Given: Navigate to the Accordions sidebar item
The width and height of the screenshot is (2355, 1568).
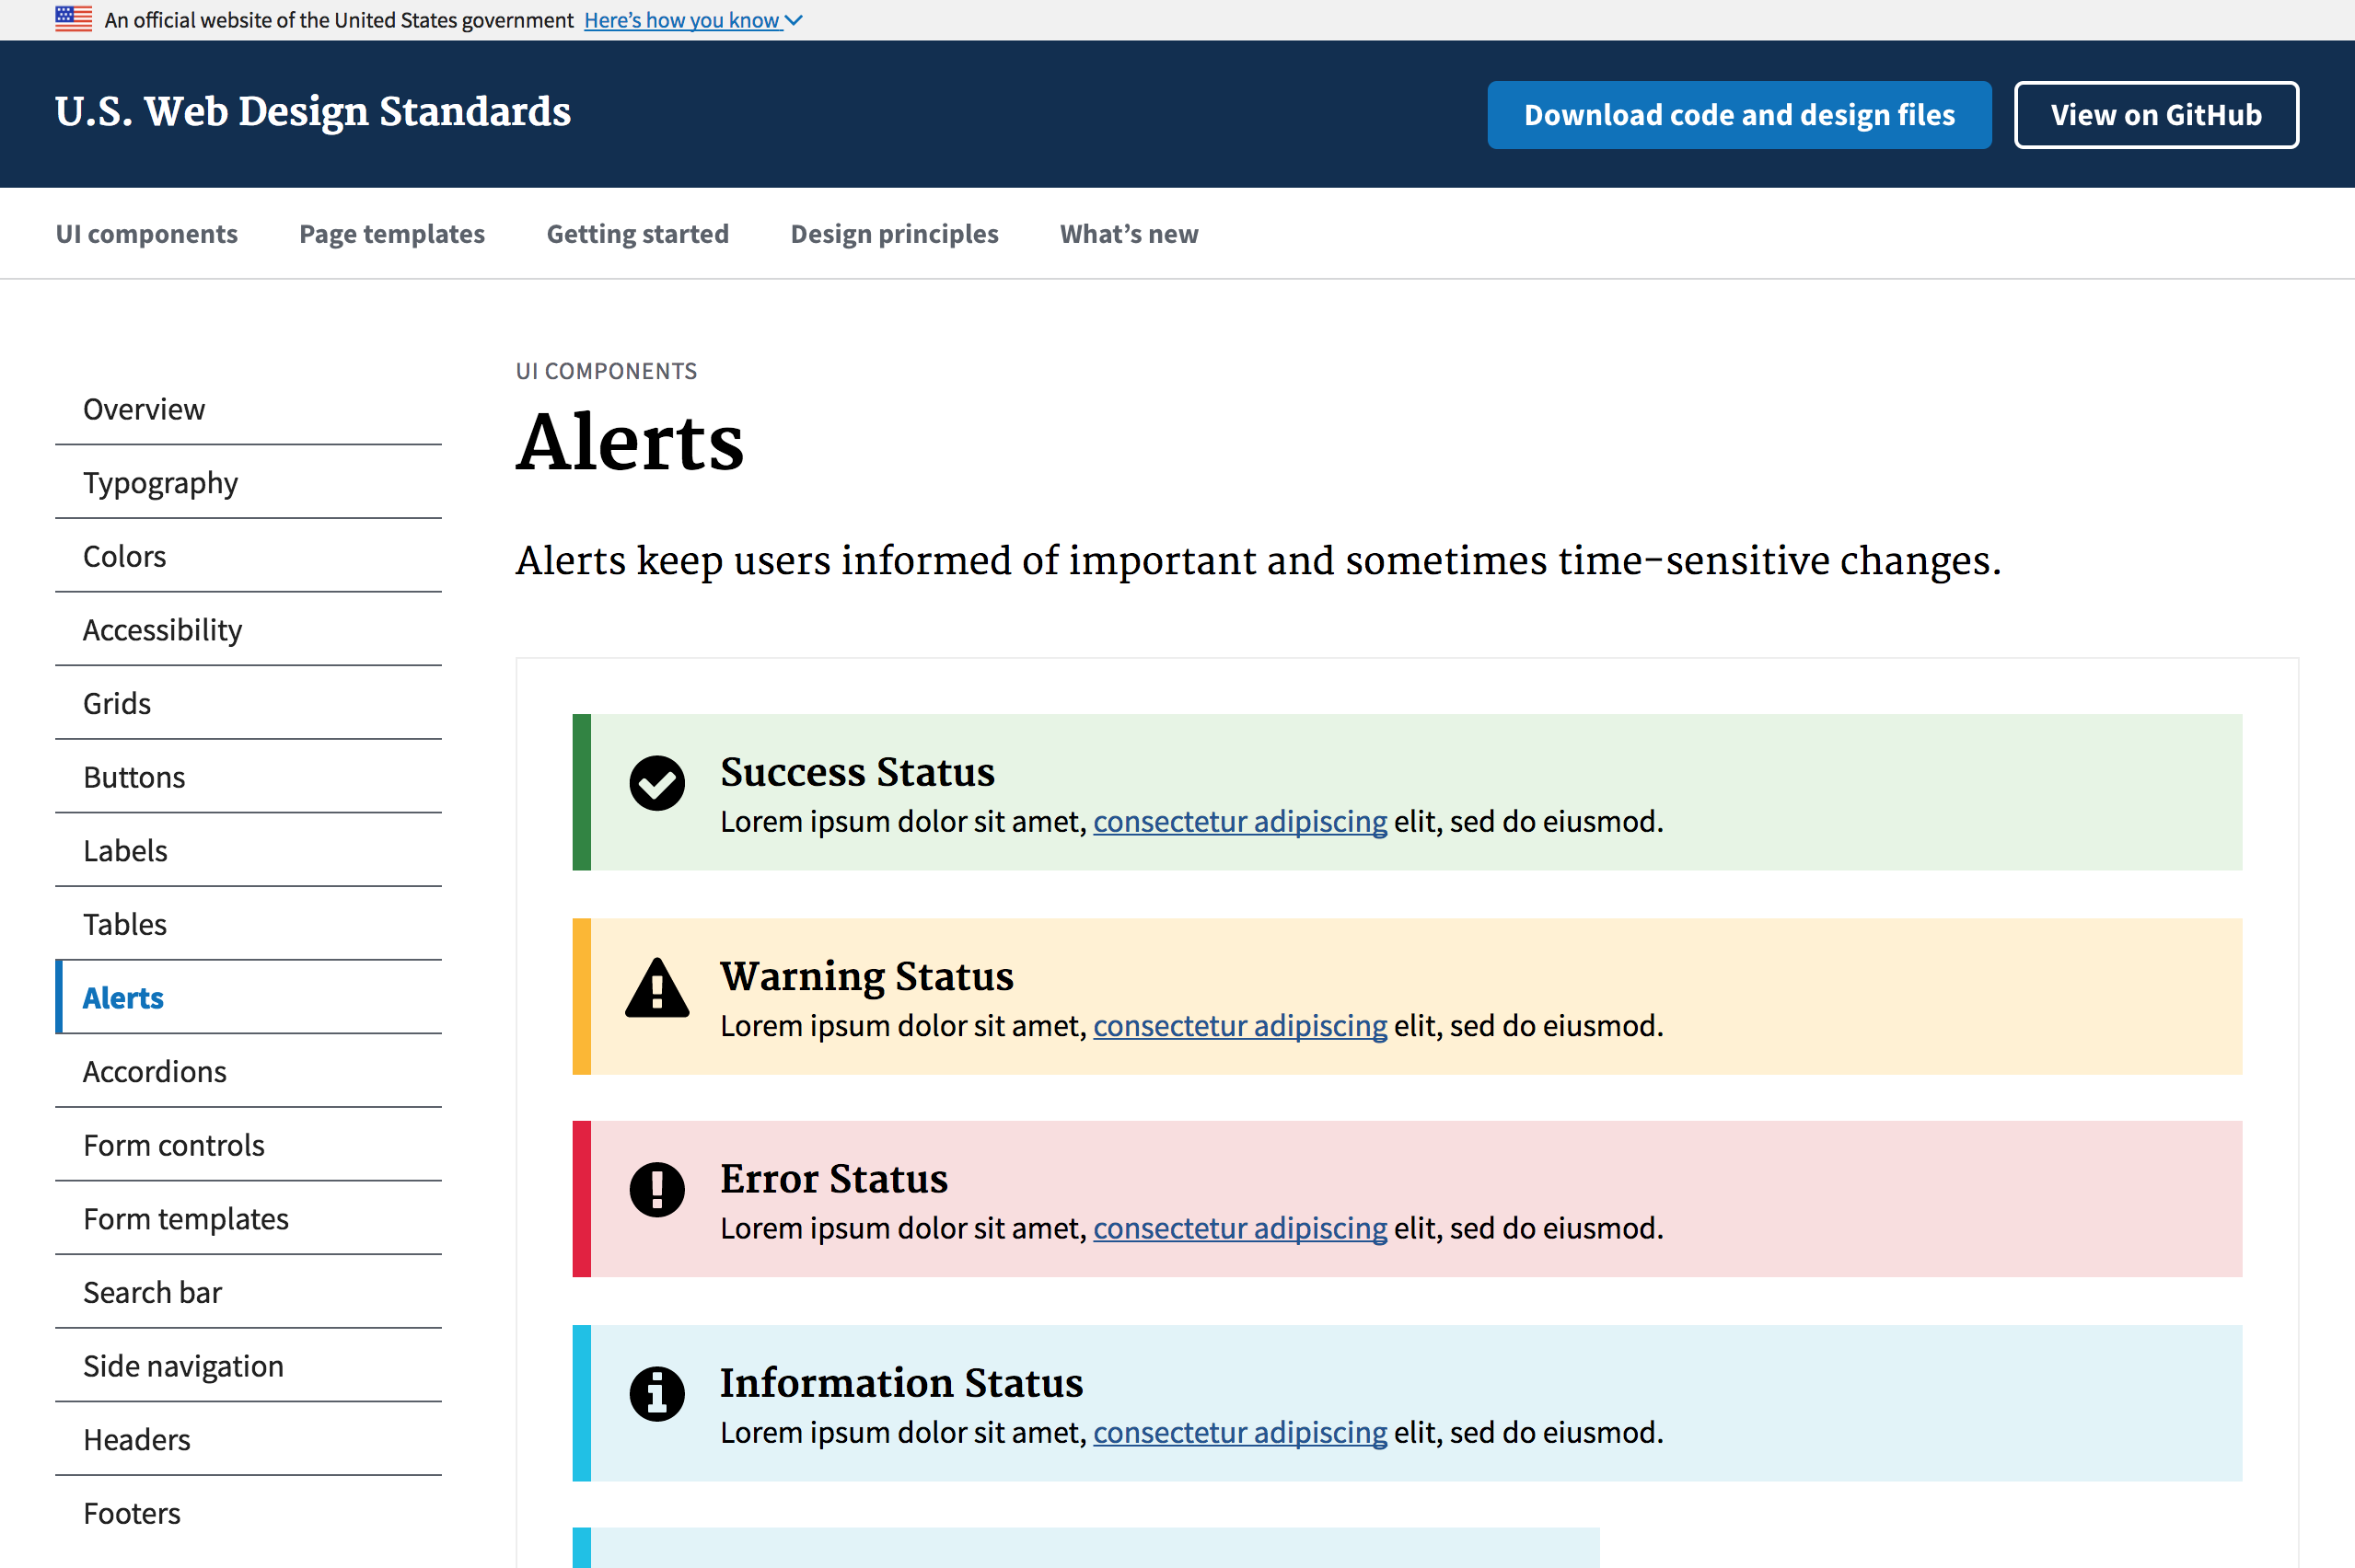Looking at the screenshot, I should tap(154, 1069).
